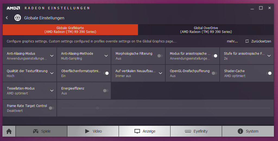Click the 'Immer aus' vertical sync value
This screenshot has width=278, height=141.
coord(123,76)
